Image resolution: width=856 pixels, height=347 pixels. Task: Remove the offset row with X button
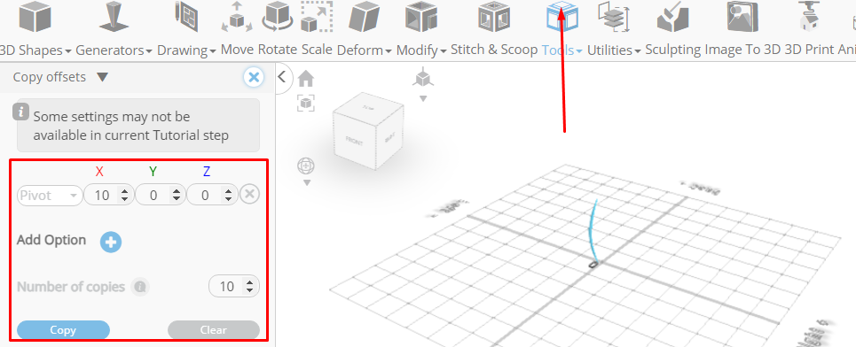[x=249, y=195]
